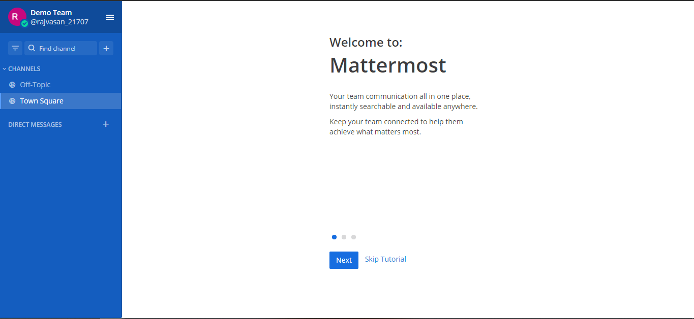Start a direct message with the plus icon

coord(105,124)
